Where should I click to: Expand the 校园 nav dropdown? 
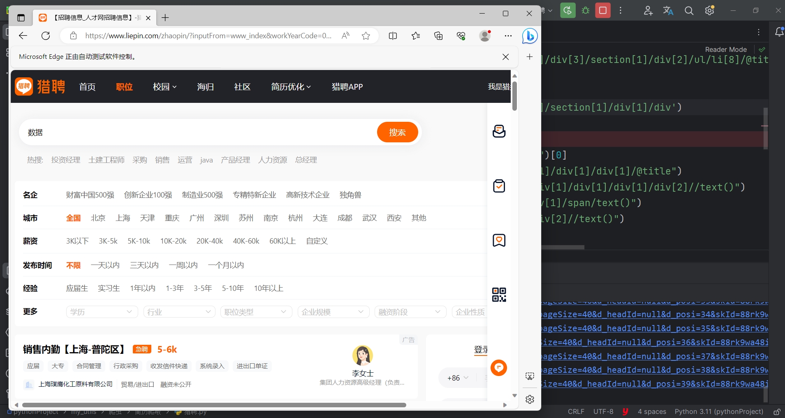164,87
